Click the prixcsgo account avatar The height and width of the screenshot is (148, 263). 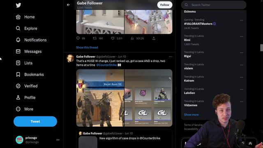(x=19, y=140)
